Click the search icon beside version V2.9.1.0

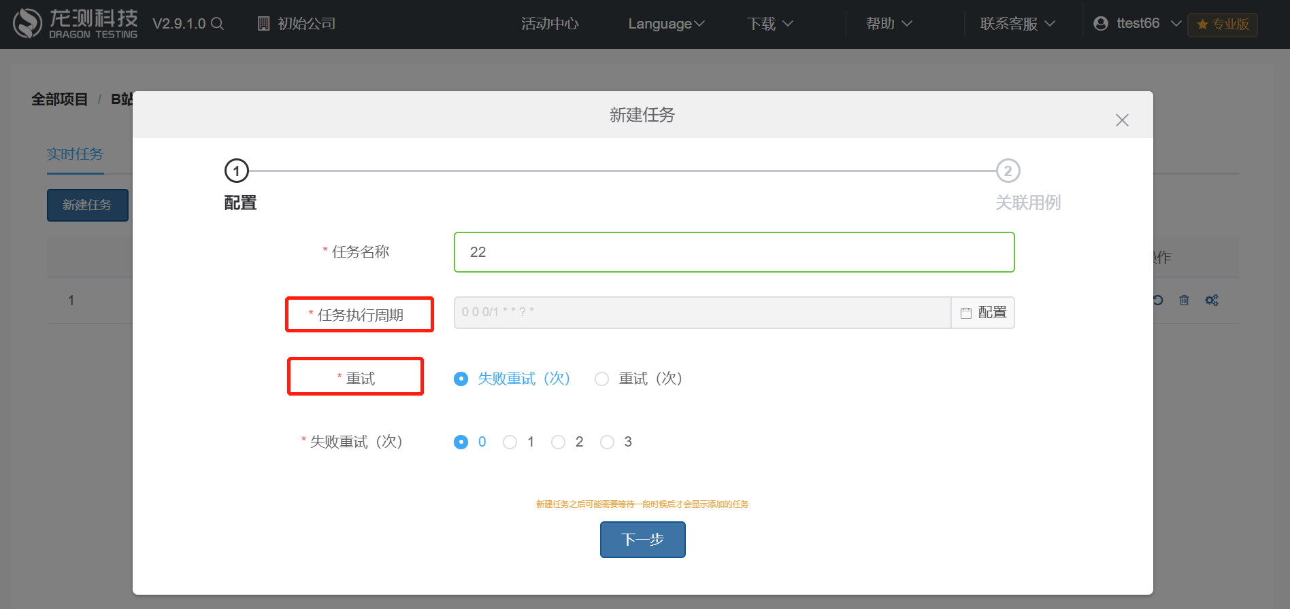coord(217,24)
